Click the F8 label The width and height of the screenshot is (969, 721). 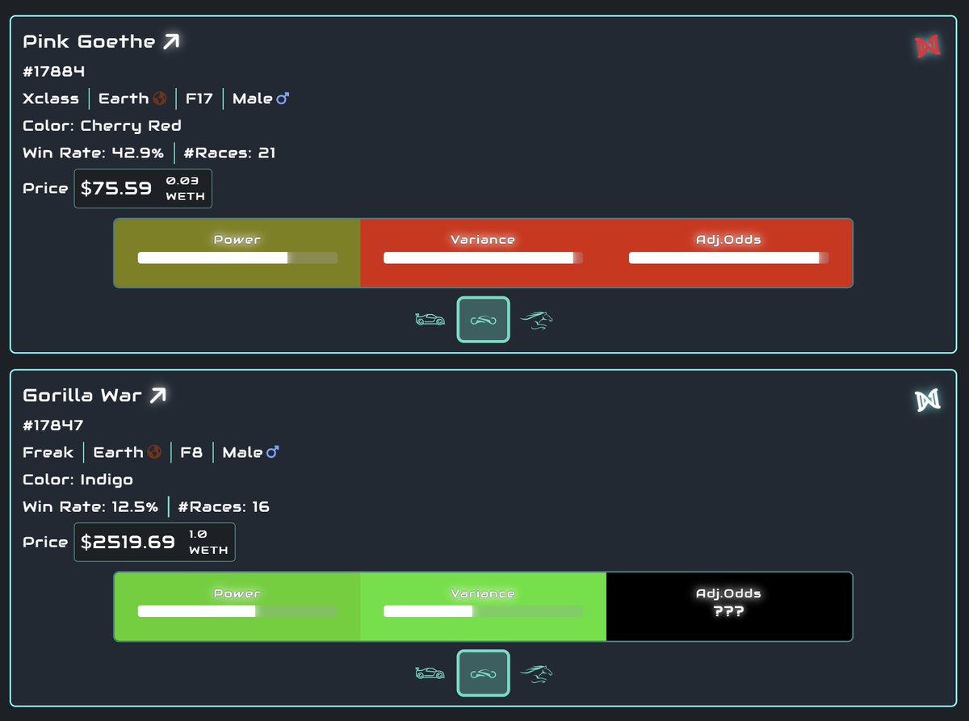pos(191,452)
